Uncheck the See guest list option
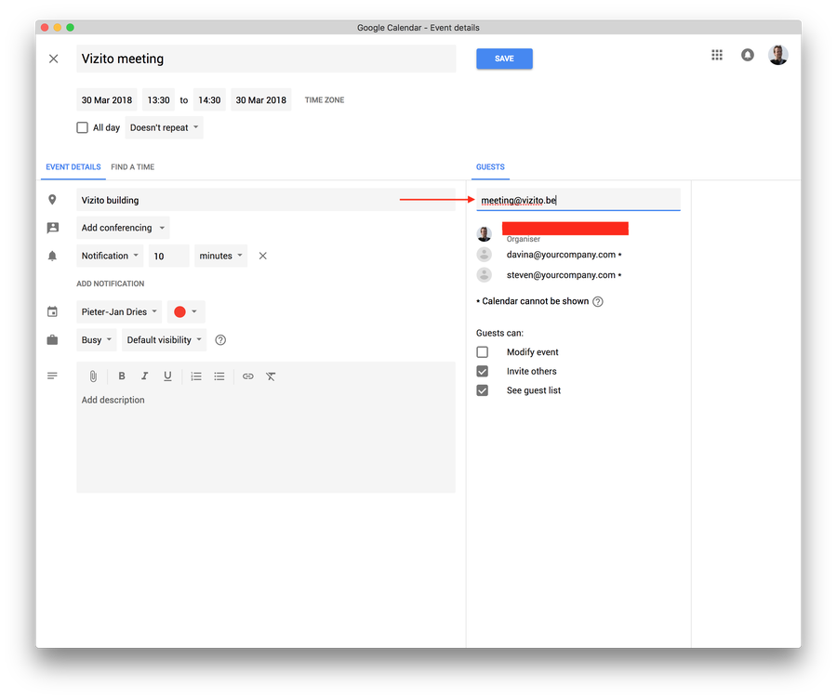The width and height of the screenshot is (837, 699). click(x=482, y=390)
